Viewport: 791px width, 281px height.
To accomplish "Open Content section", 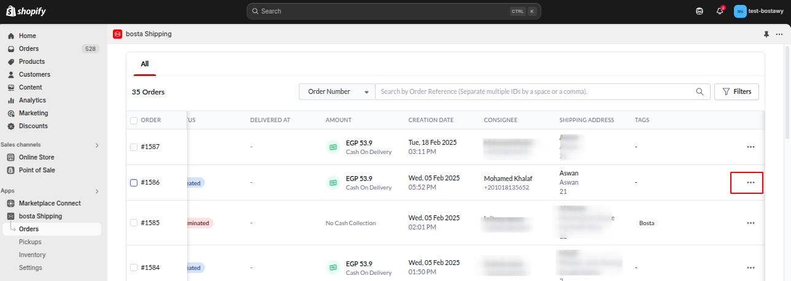I will tap(30, 87).
